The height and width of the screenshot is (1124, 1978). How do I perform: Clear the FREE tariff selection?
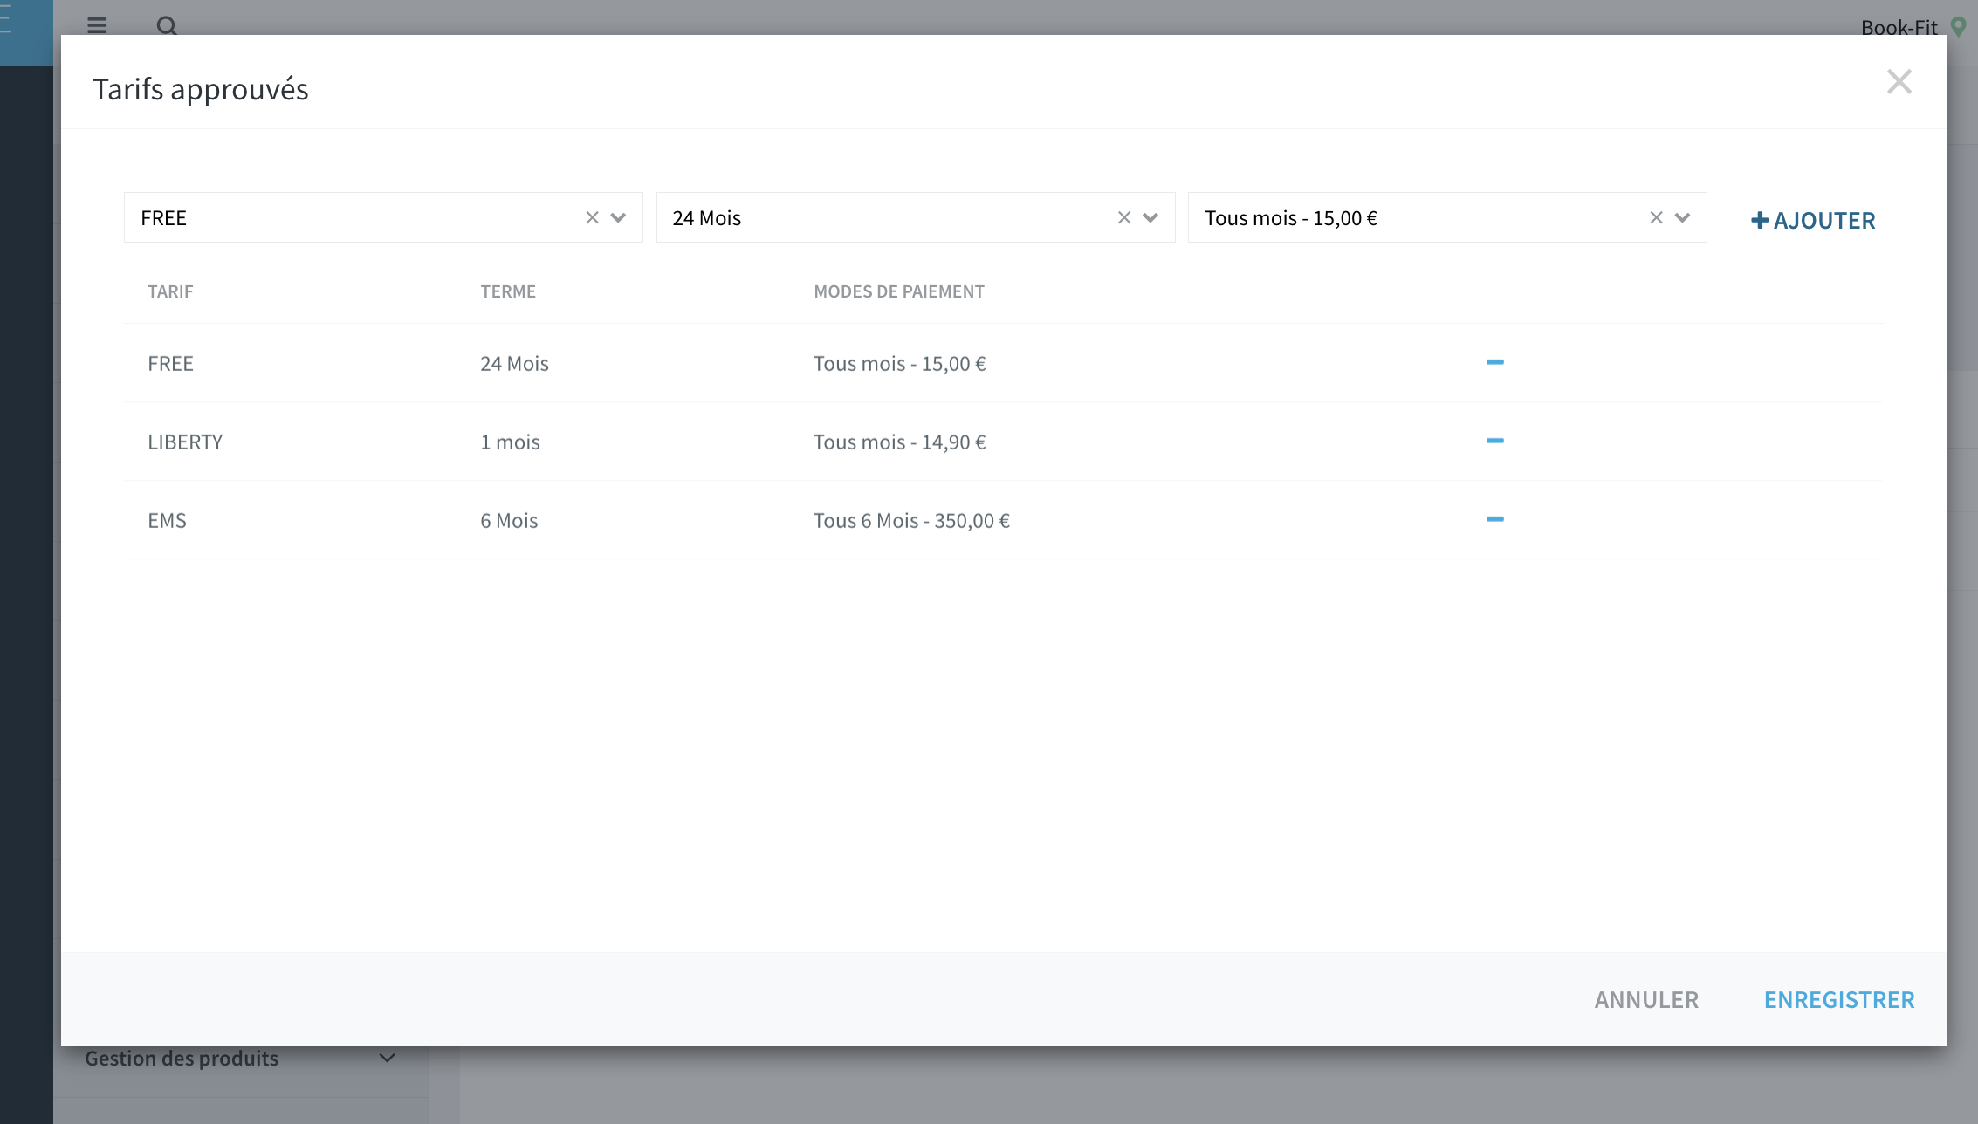pos(592,217)
